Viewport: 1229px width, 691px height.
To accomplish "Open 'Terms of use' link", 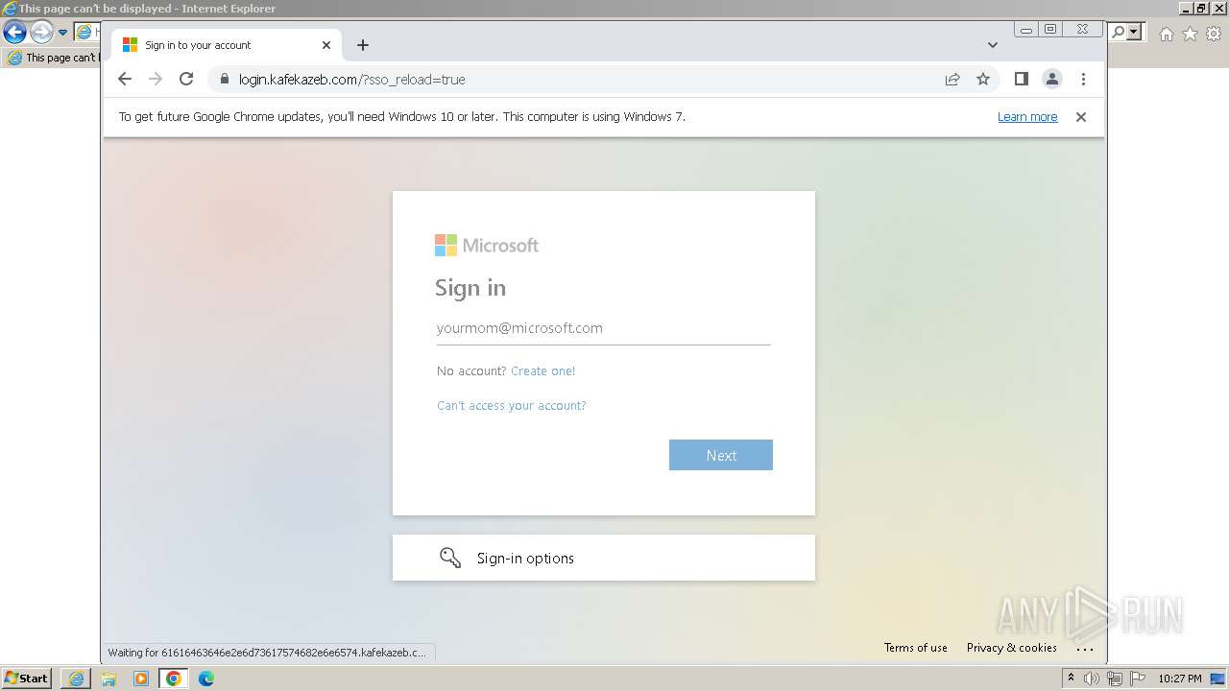I will pyautogui.click(x=916, y=648).
